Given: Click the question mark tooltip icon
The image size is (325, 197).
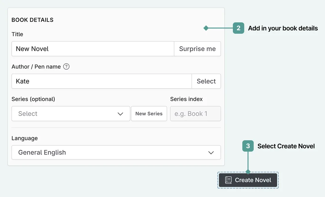Looking at the screenshot, I should click(x=66, y=67).
